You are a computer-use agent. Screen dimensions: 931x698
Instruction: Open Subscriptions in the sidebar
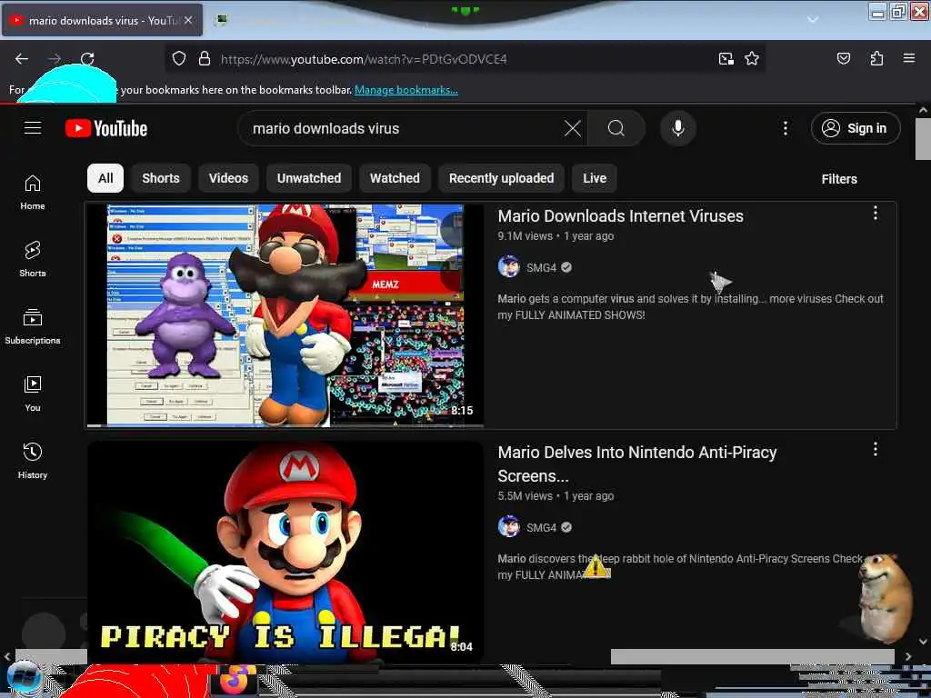(33, 326)
